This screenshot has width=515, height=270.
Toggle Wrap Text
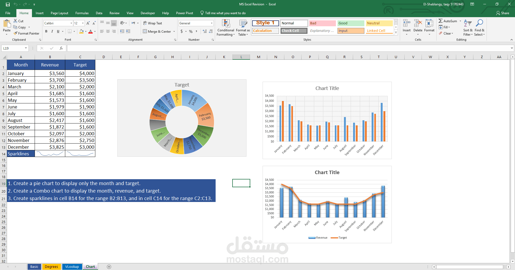tap(153, 23)
